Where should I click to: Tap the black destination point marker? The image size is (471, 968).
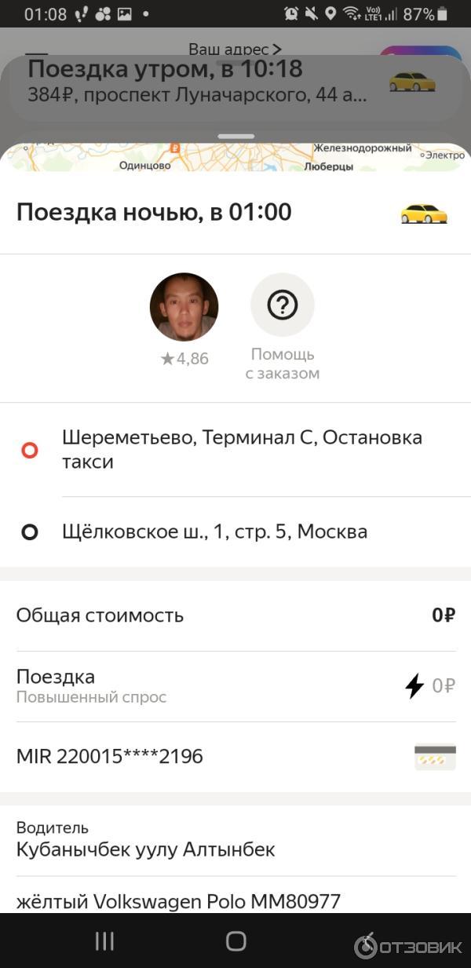[x=30, y=532]
